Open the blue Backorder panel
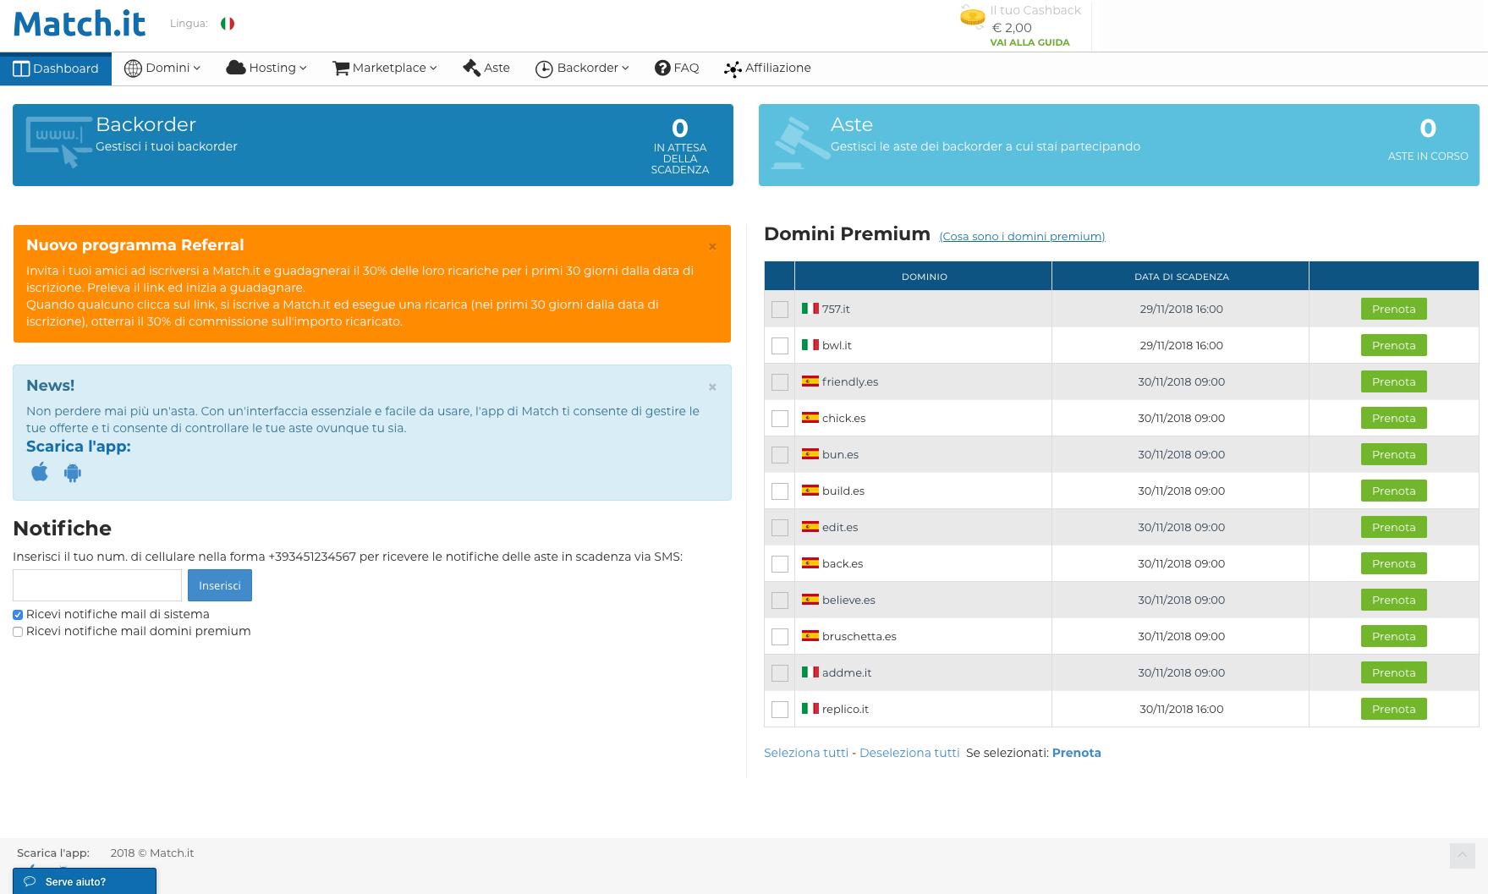The width and height of the screenshot is (1488, 894). pyautogui.click(x=373, y=145)
